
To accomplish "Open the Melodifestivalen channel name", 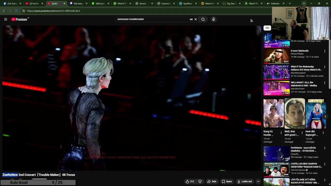I will (x=298, y=89).
